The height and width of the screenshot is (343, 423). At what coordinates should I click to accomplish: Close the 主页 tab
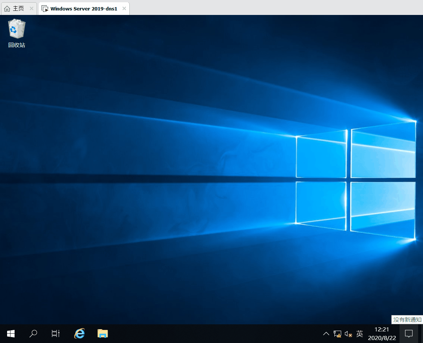coord(31,8)
